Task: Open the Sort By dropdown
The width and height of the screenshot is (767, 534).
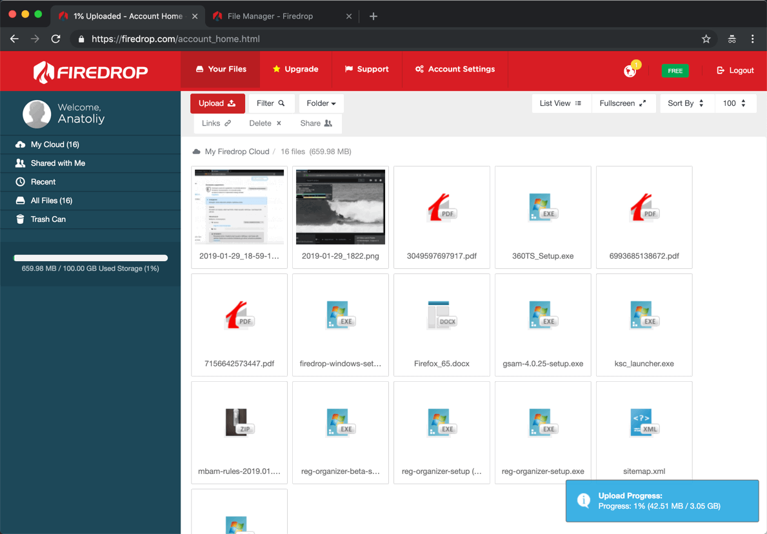Action: click(686, 103)
